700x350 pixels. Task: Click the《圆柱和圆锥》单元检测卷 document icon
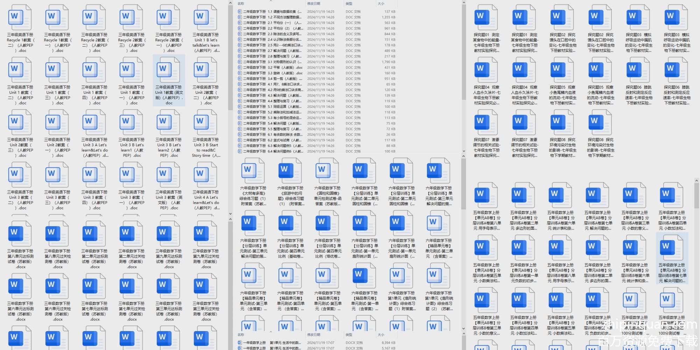click(327, 171)
